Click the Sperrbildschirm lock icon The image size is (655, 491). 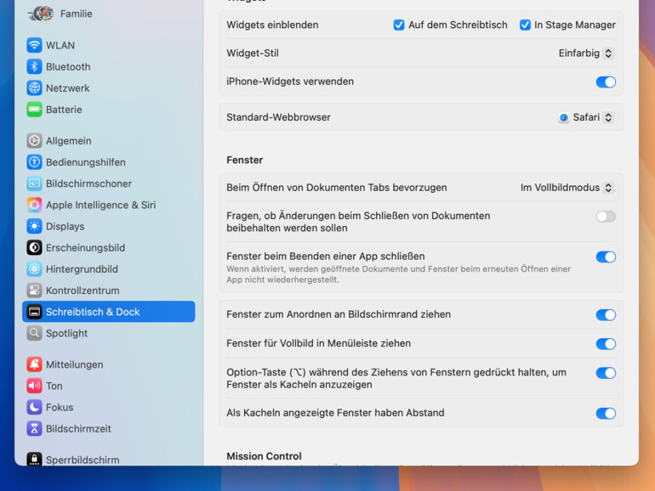tap(34, 460)
